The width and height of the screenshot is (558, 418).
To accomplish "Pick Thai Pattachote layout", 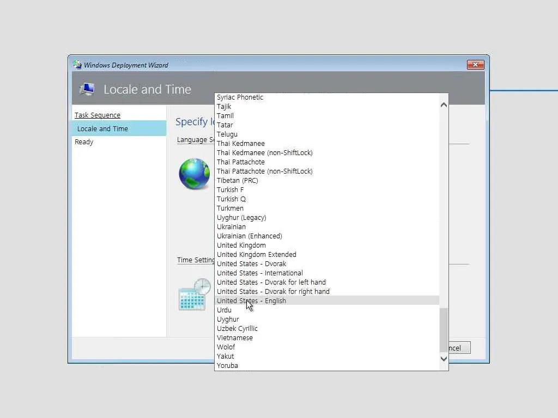I will coord(327,162).
